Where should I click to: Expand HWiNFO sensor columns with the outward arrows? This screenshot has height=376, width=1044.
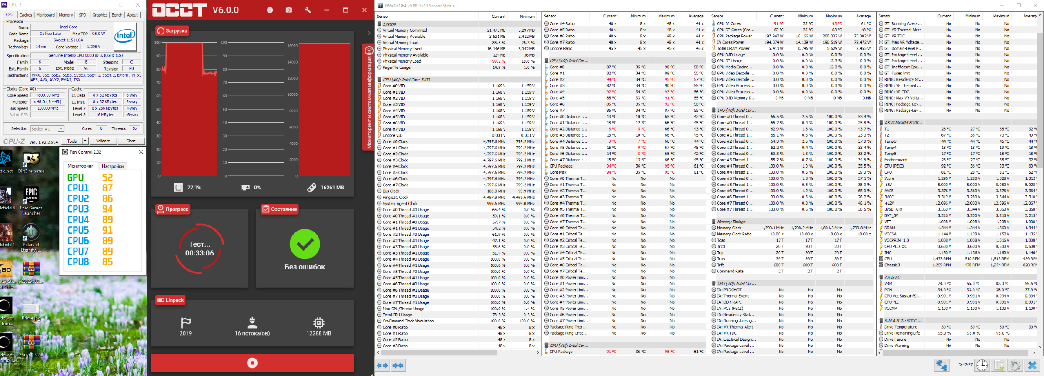click(382, 366)
